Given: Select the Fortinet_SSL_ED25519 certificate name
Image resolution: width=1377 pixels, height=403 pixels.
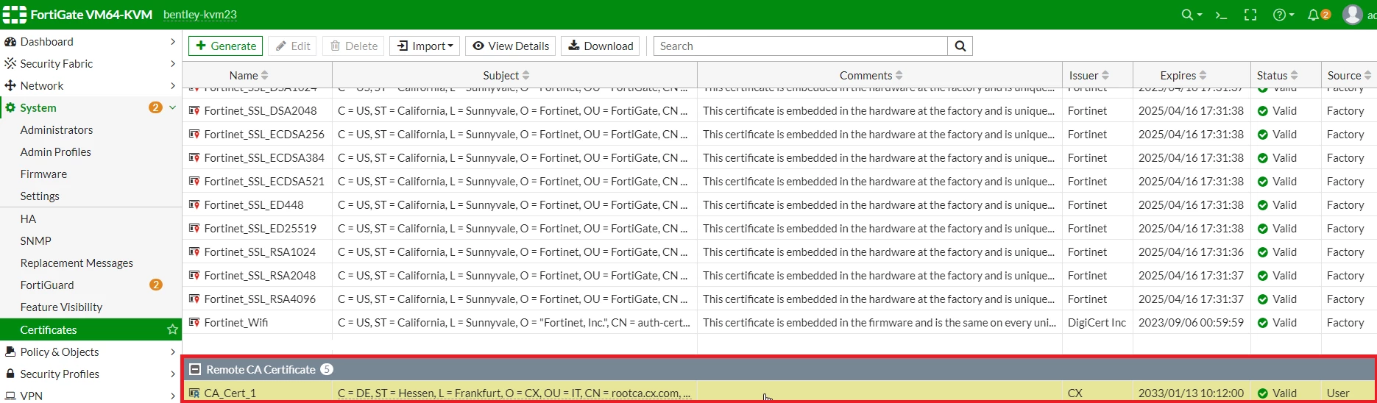Looking at the screenshot, I should point(260,229).
